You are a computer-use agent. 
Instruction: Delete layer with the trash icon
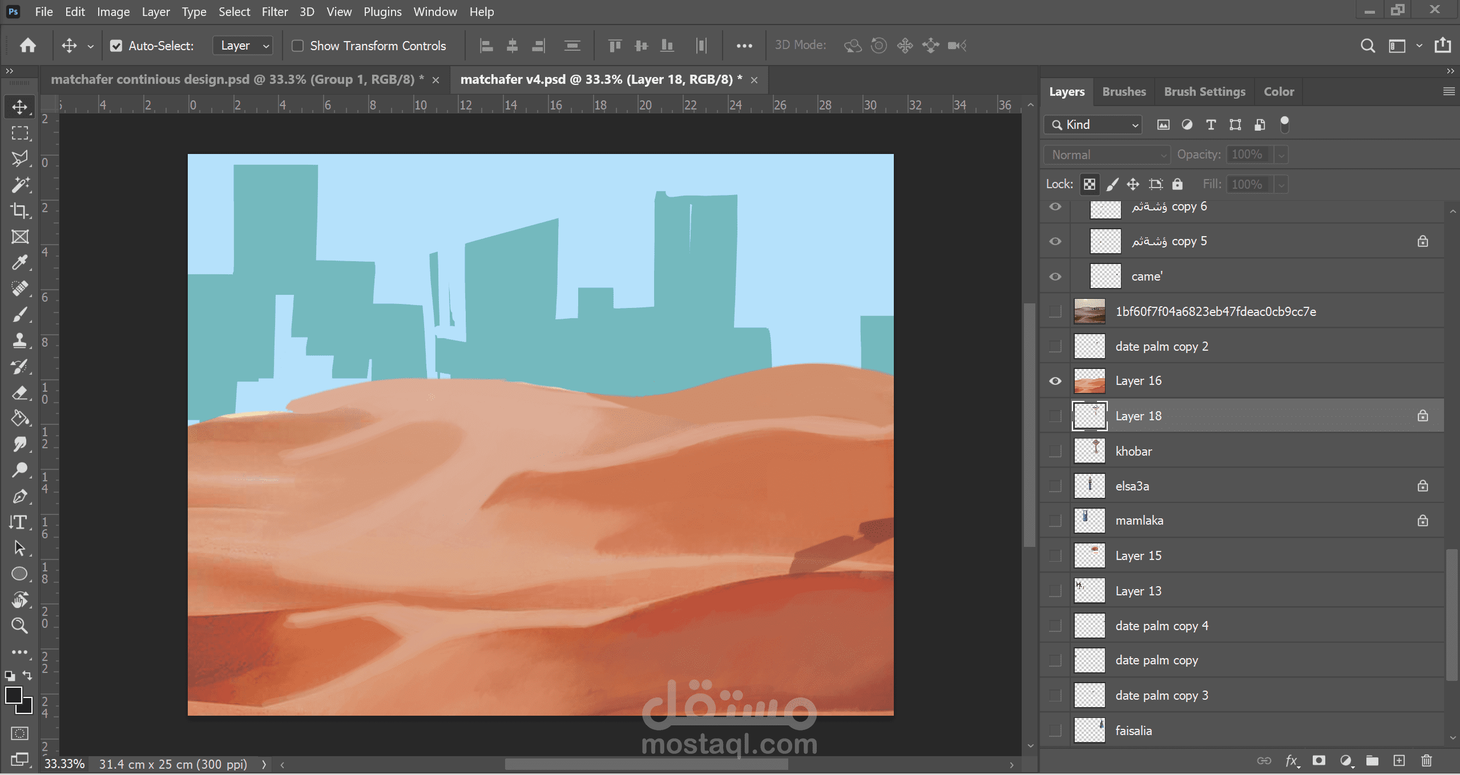1426,760
